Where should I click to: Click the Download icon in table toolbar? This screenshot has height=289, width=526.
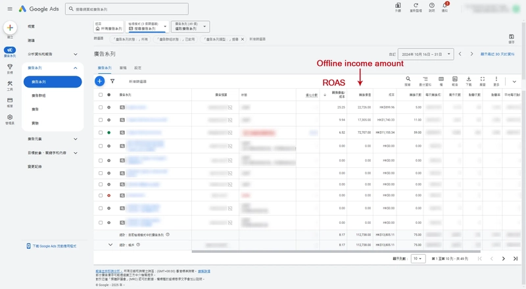pyautogui.click(x=469, y=79)
